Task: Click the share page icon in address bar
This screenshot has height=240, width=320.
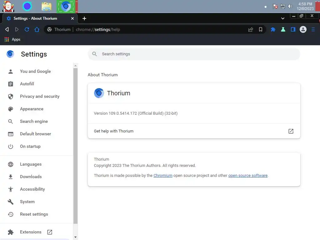Action: coord(251,29)
